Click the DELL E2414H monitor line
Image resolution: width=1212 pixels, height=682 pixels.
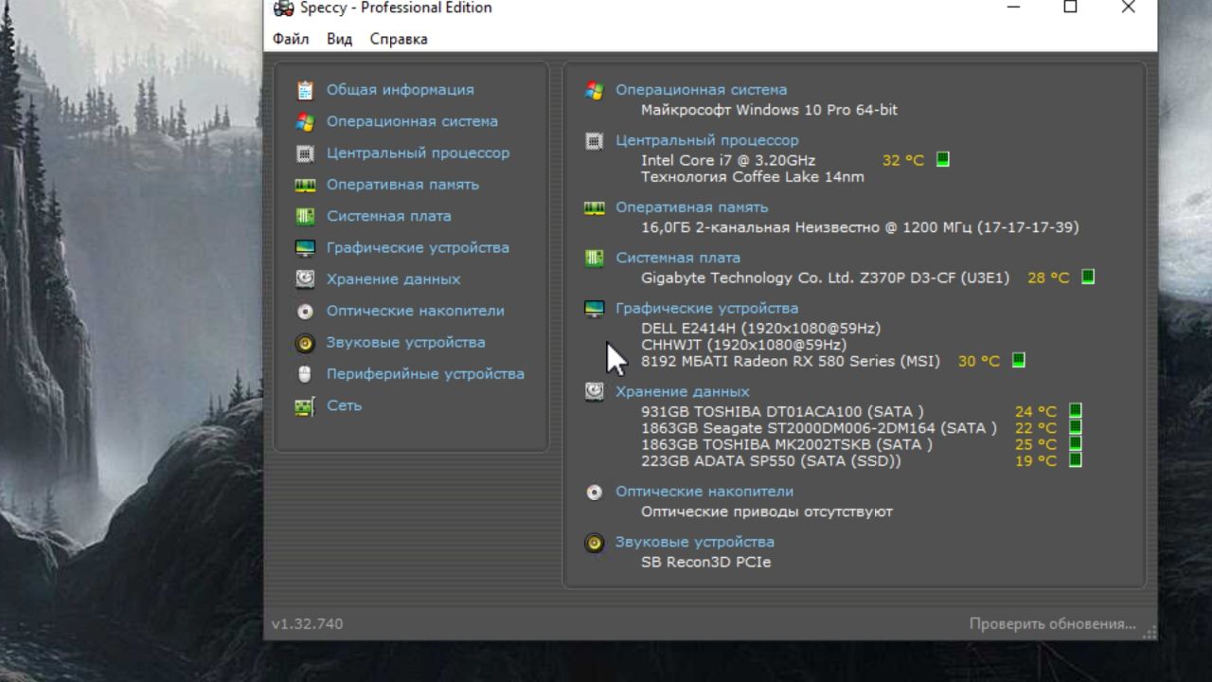click(760, 328)
